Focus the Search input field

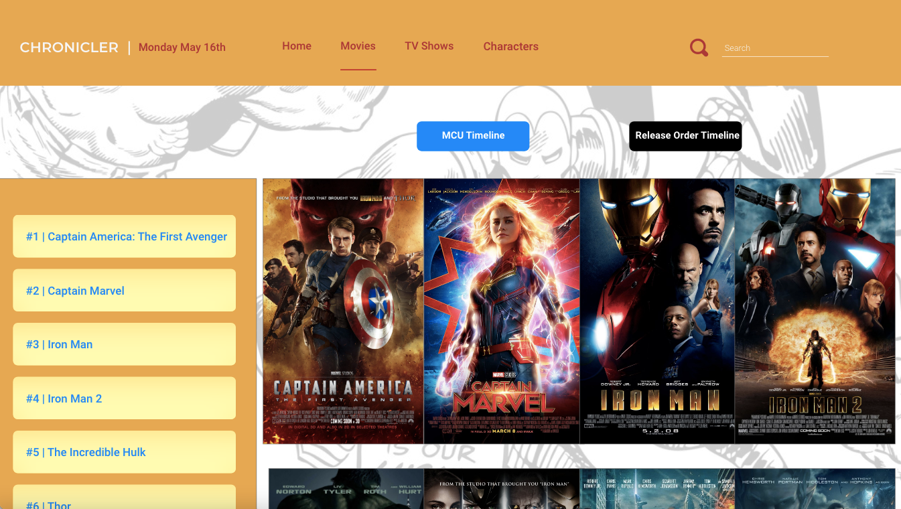pyautogui.click(x=775, y=48)
